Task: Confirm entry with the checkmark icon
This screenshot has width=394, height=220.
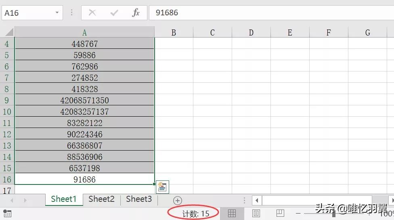Action: point(114,13)
